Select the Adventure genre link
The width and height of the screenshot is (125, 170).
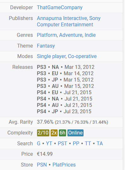click(x=71, y=35)
